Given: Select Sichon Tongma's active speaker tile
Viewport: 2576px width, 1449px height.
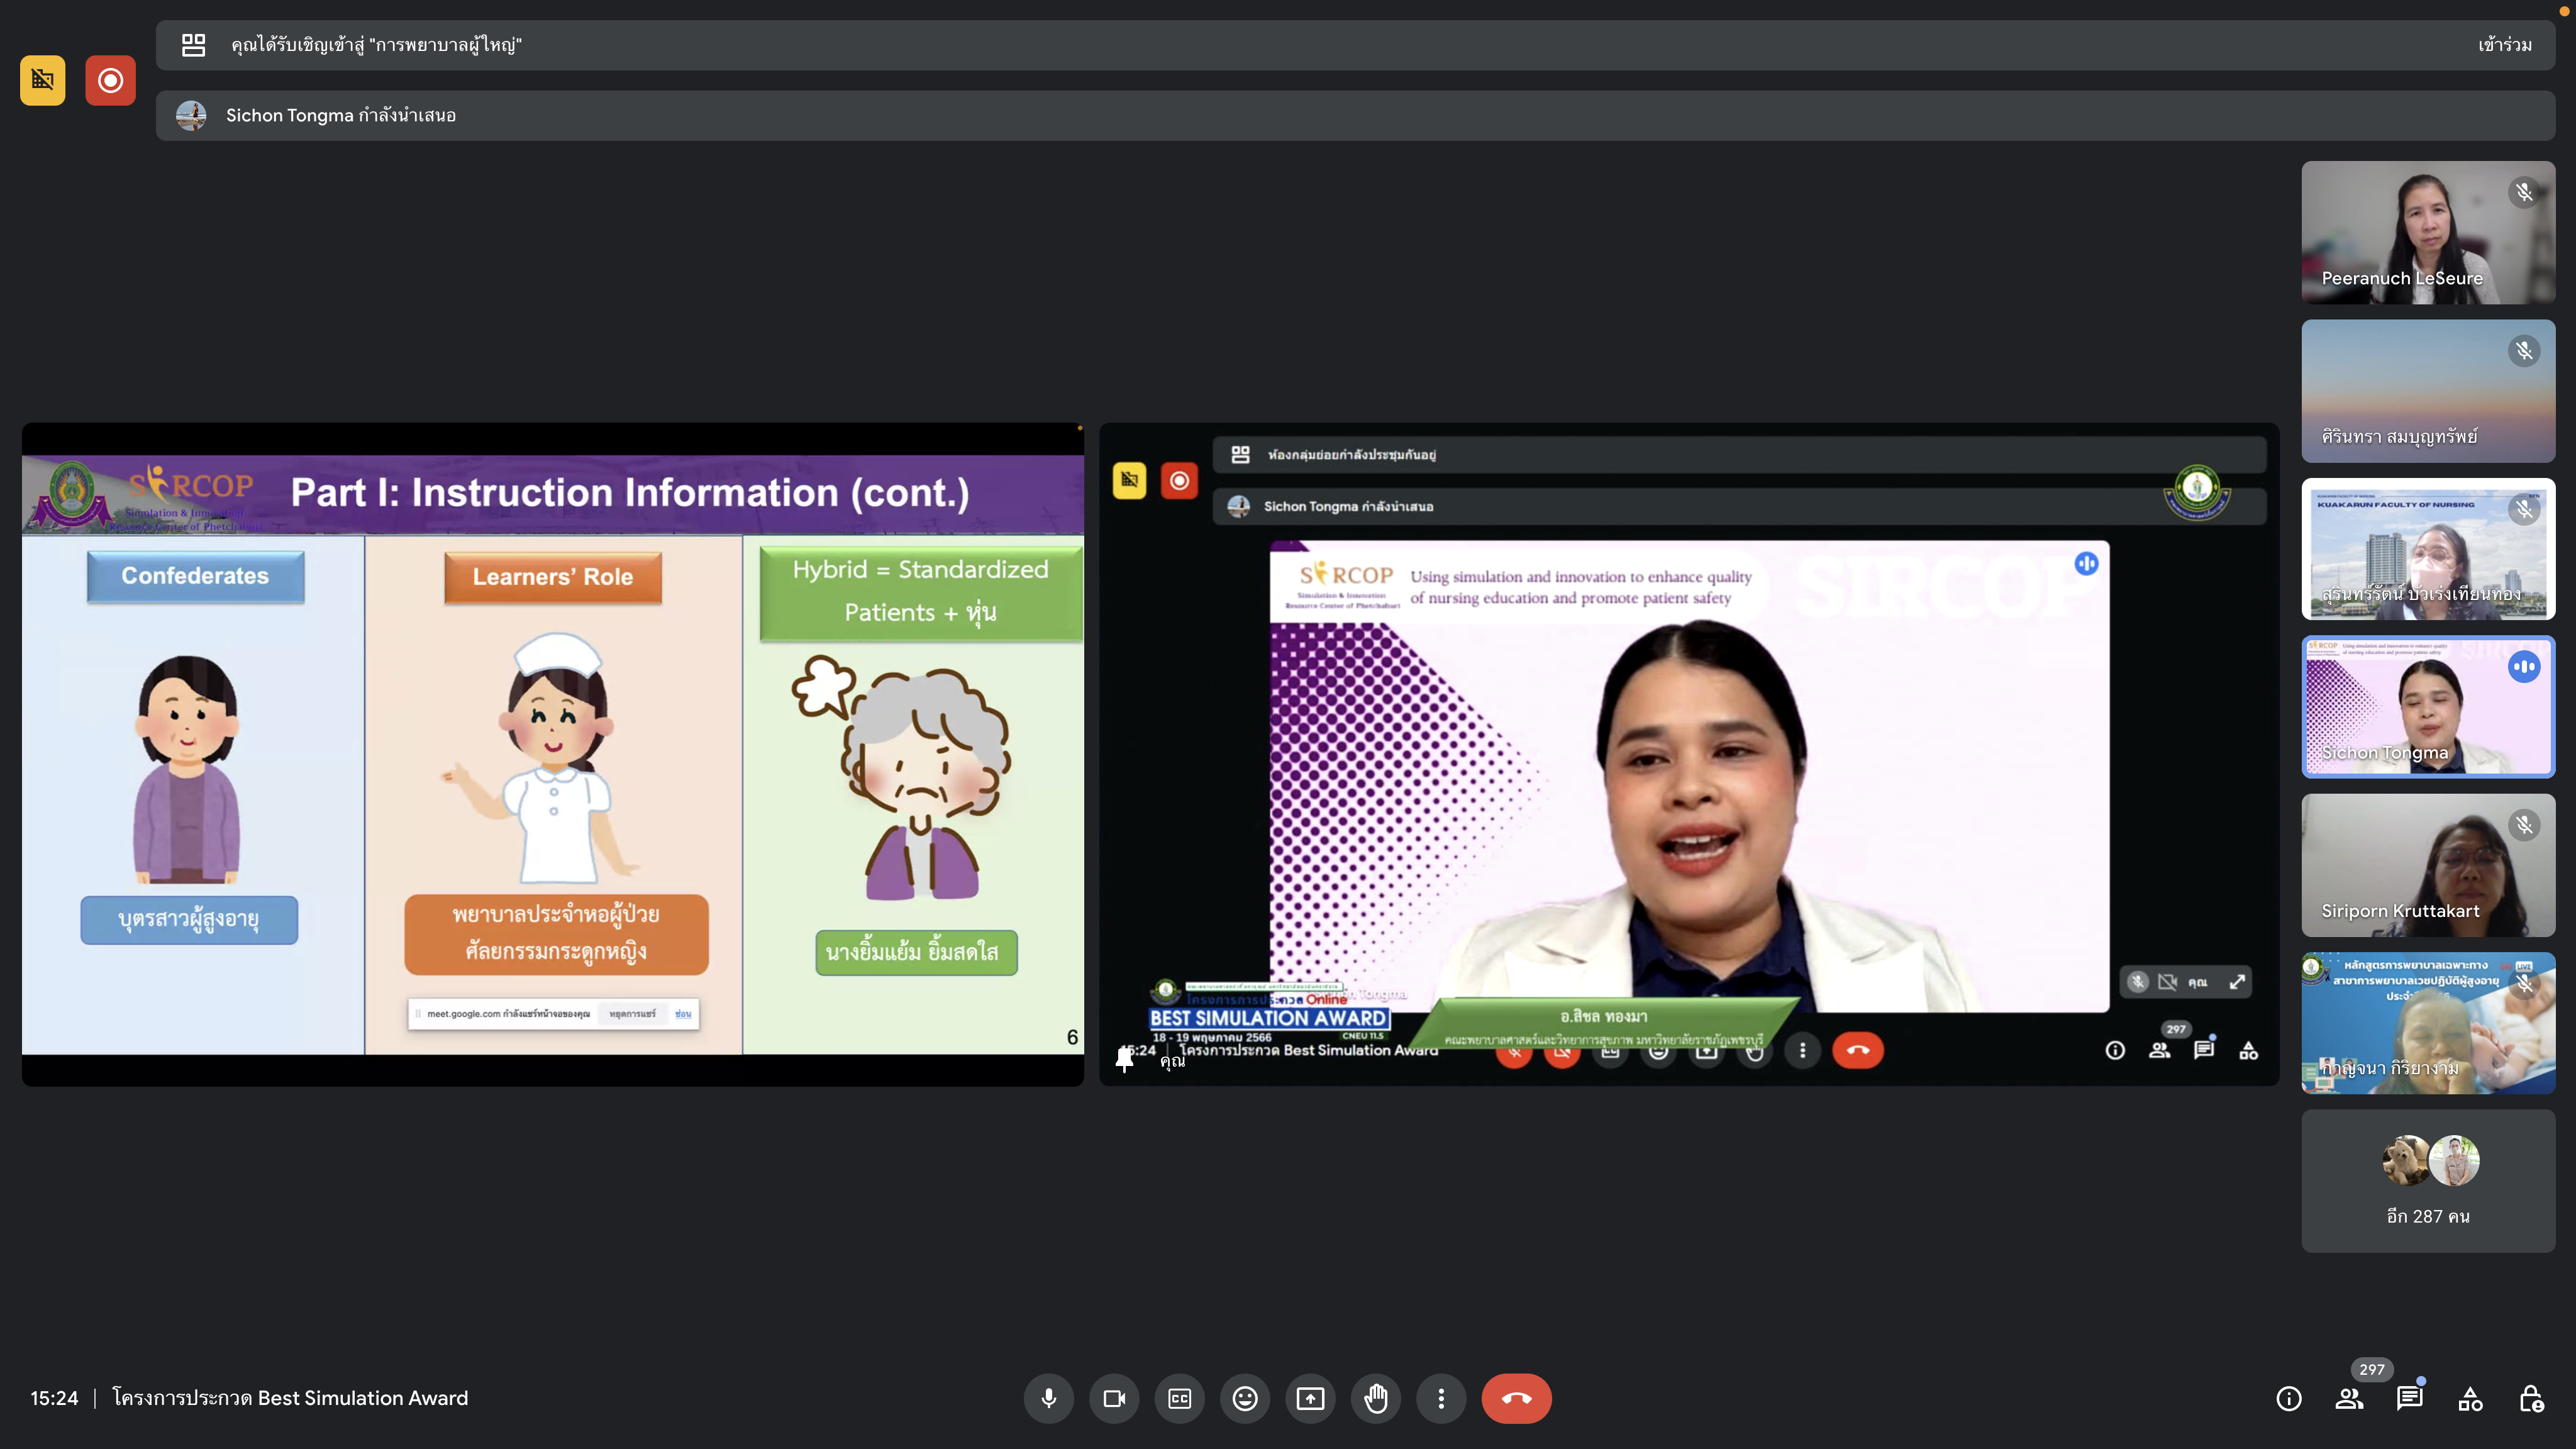Looking at the screenshot, I should click(x=2428, y=707).
